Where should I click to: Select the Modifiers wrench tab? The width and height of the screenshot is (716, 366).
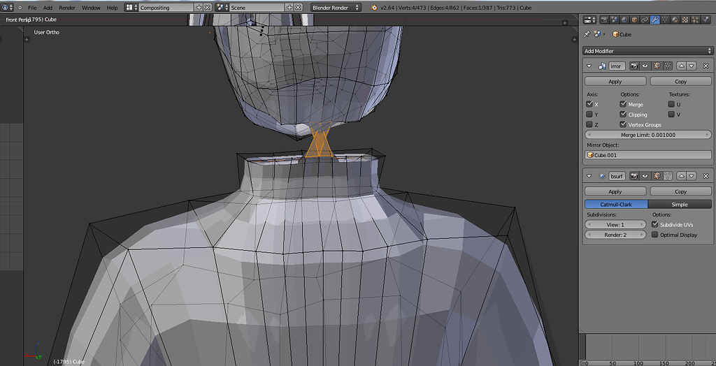654,20
